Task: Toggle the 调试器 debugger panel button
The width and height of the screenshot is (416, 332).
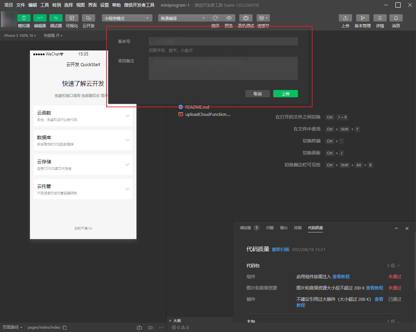Action: (56, 18)
